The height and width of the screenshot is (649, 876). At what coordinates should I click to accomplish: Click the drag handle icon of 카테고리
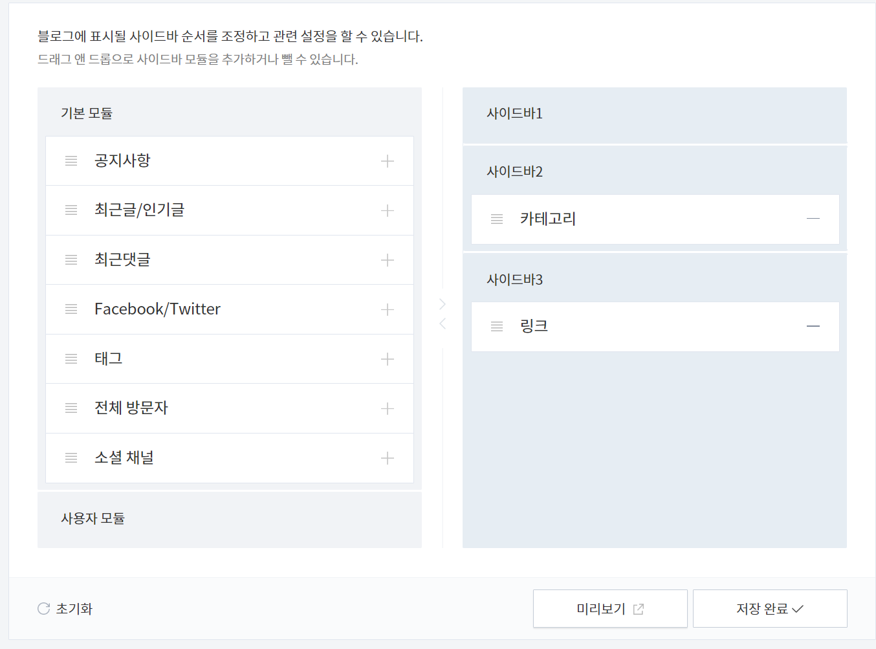(x=496, y=219)
